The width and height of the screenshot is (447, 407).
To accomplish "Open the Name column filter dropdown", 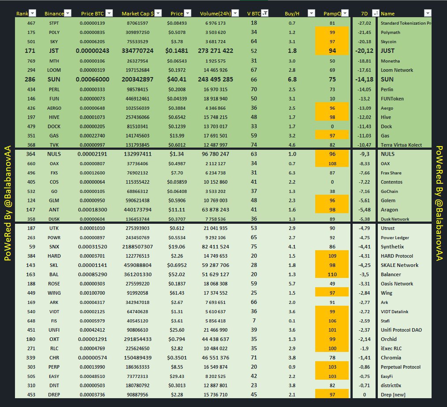I will pyautogui.click(x=428, y=13).
